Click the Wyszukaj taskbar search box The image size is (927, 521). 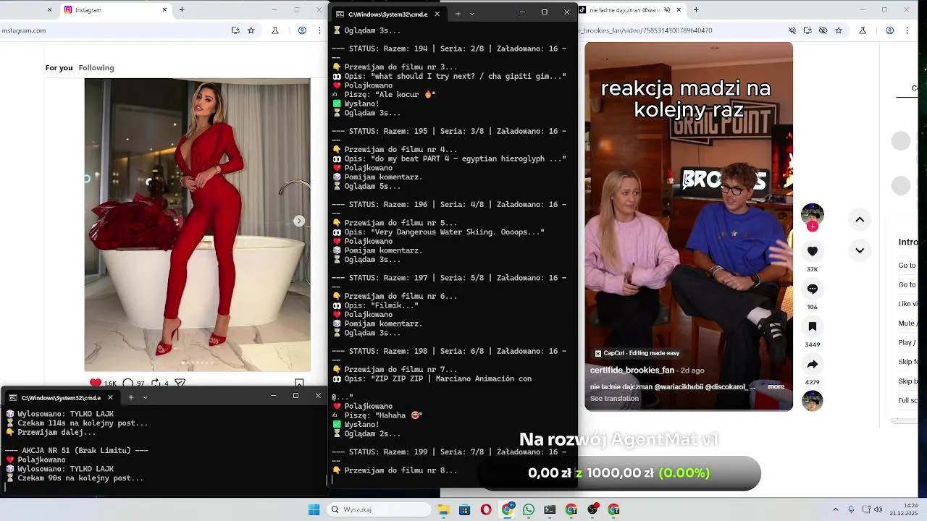379,509
